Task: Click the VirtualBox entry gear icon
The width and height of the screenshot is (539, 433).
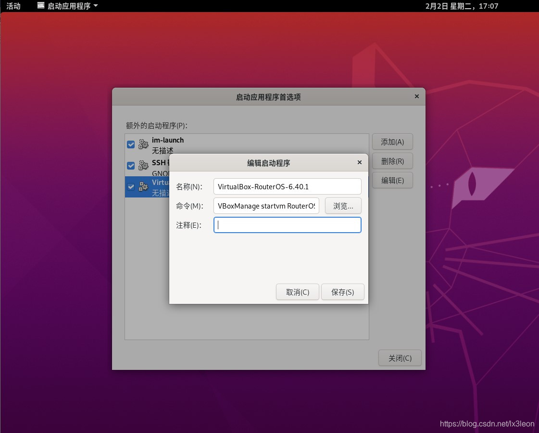Action: 143,187
